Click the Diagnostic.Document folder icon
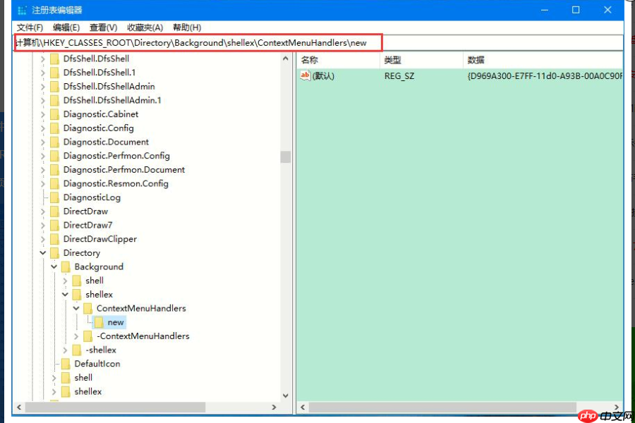This screenshot has height=423, width=635. (x=54, y=142)
